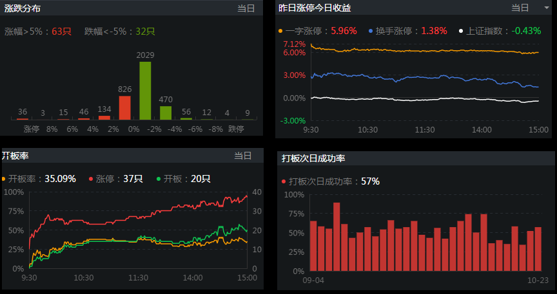Click the 37只 涨停 value
The width and height of the screenshot is (557, 294).
click(133, 179)
